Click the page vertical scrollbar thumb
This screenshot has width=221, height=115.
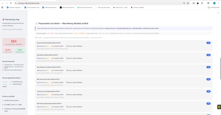[x=220, y=69]
